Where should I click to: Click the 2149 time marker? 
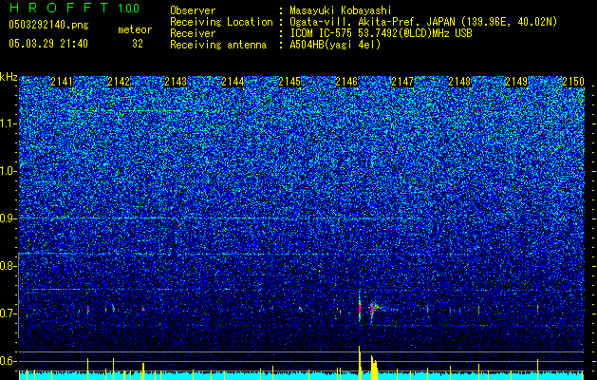(516, 82)
